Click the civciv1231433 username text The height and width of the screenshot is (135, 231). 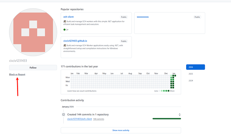point(18,61)
